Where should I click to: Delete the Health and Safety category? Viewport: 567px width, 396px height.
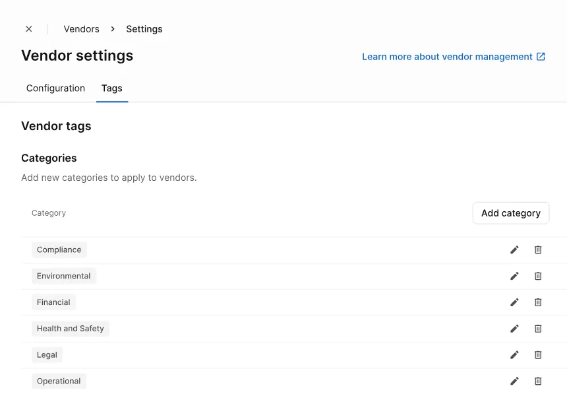pyautogui.click(x=538, y=329)
